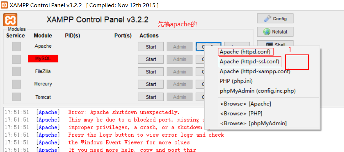Open Apache (httpd-xampp.conf) menu entry
This screenshot has width=344, height=152.
point(255,72)
